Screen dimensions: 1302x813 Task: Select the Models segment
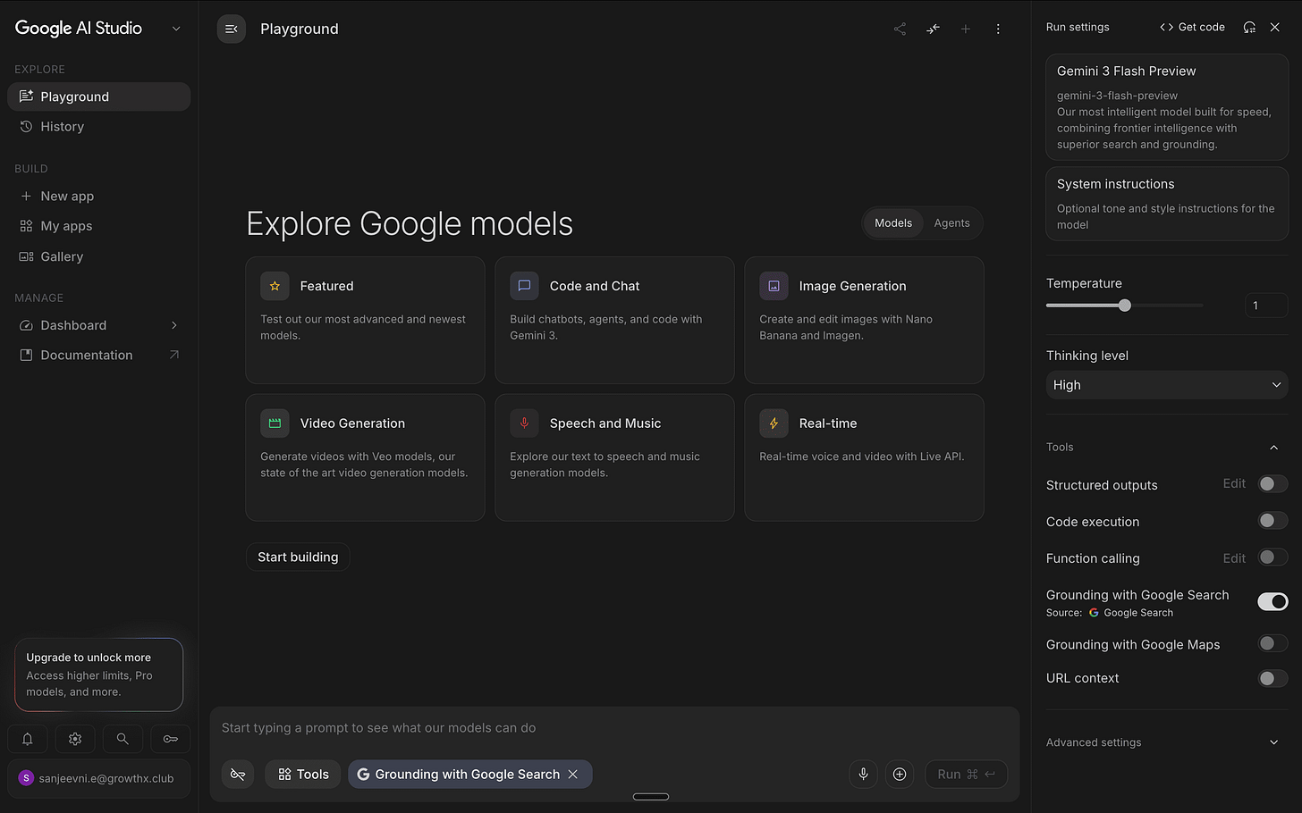[893, 223]
